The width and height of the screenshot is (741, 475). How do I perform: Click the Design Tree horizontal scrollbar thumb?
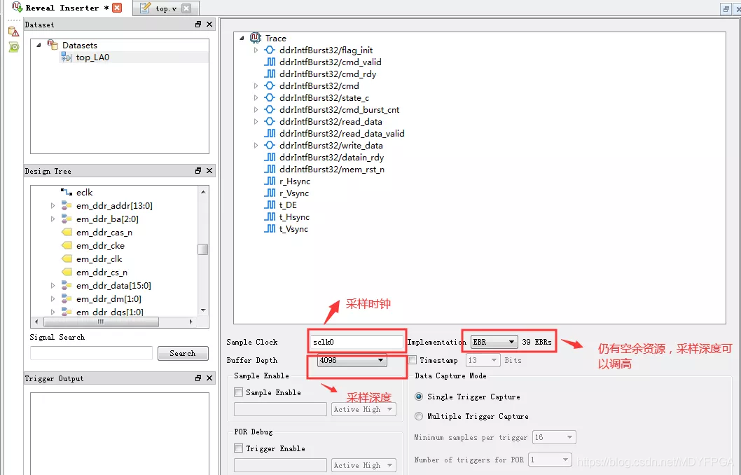pos(101,322)
